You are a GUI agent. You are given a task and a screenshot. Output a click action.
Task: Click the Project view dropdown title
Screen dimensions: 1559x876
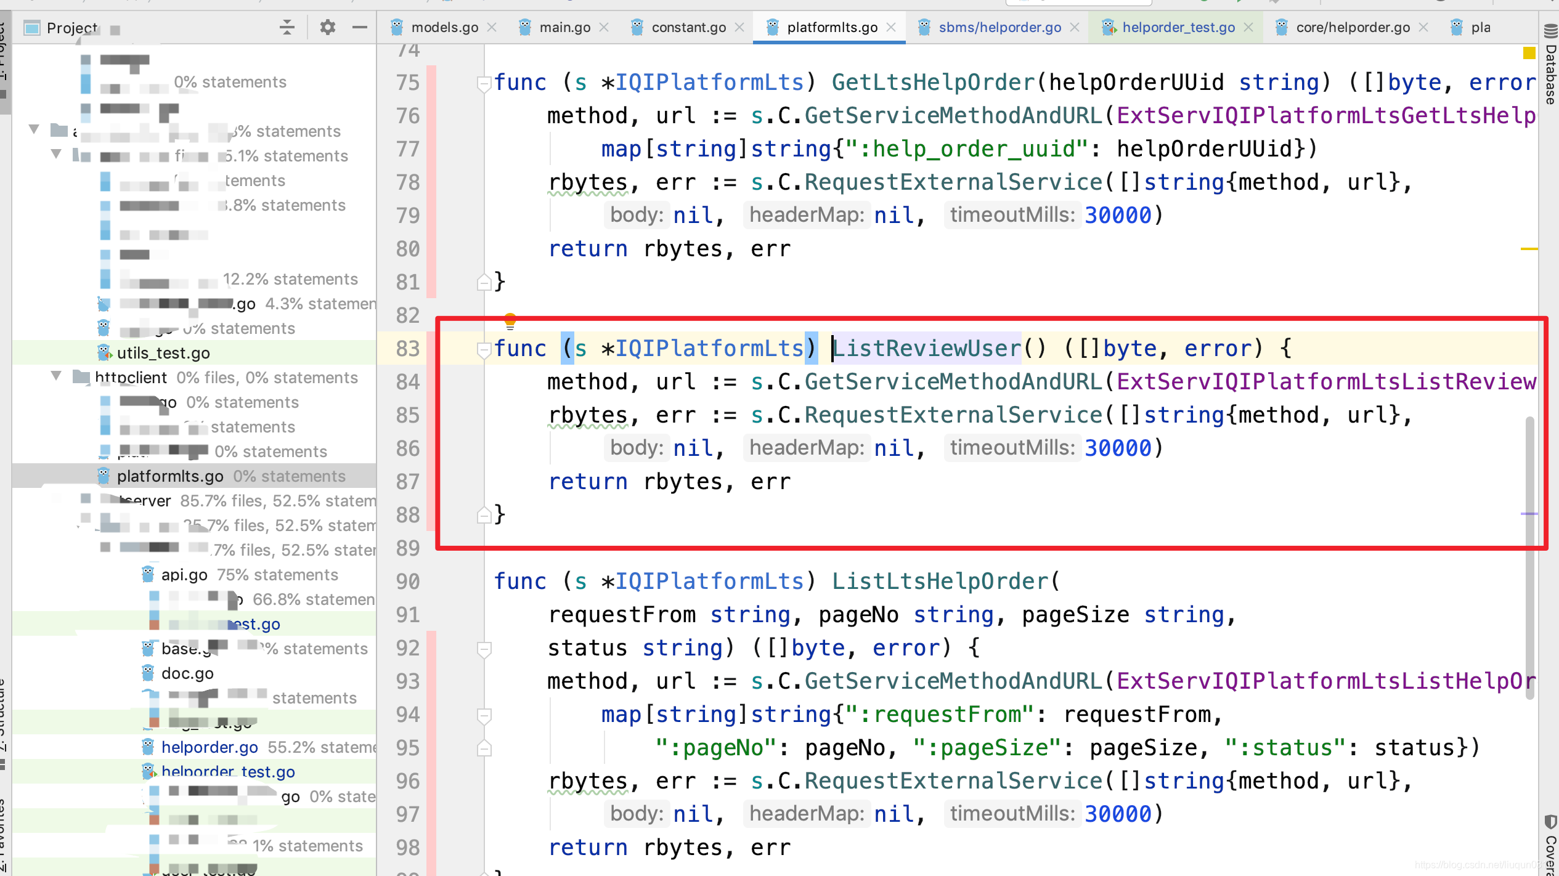coord(71,28)
